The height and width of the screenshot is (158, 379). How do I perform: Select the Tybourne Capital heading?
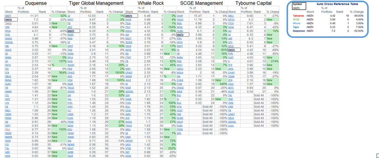point(253,3)
